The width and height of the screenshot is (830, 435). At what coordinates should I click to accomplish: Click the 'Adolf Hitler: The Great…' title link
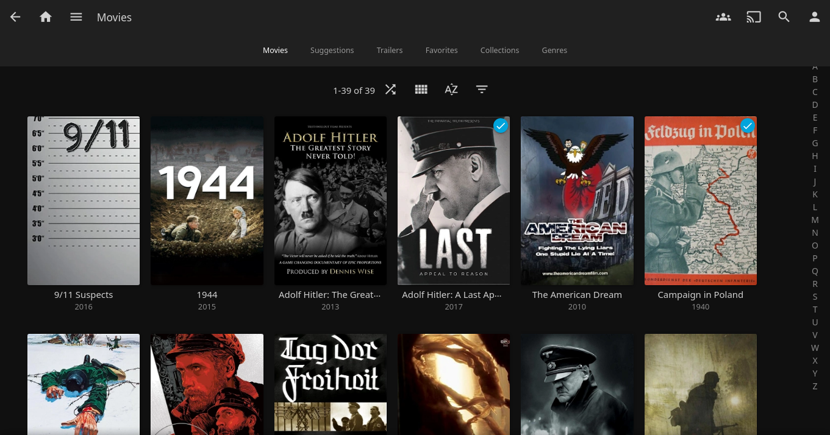(331, 295)
